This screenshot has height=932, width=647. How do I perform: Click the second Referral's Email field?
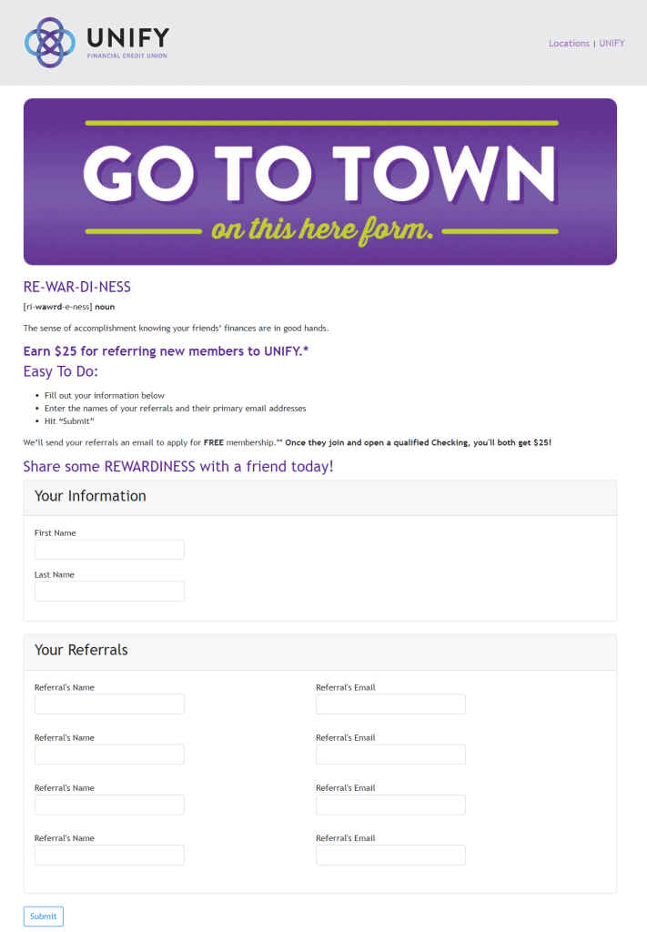[389, 754]
